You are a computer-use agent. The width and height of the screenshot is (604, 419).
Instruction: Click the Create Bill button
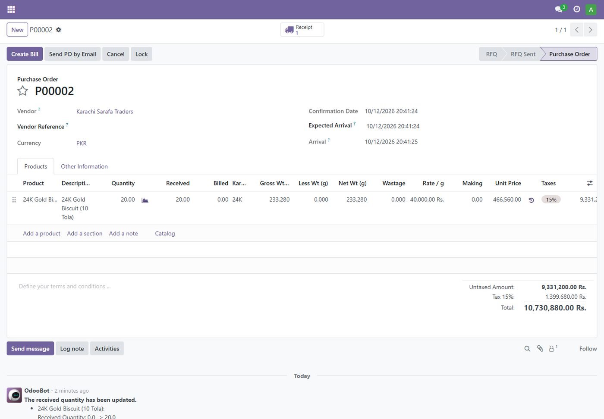(x=25, y=54)
